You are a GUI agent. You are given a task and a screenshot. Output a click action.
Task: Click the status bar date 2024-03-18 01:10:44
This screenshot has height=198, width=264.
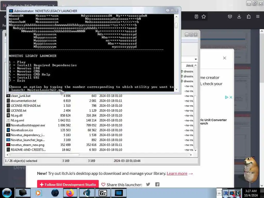[127, 161]
